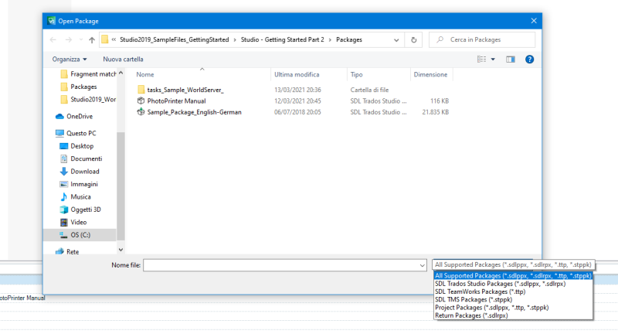The height and width of the screenshot is (334, 618).
Task: Select 'Studio - Getting Started Part 2' breadcrumb
Action: click(x=282, y=40)
